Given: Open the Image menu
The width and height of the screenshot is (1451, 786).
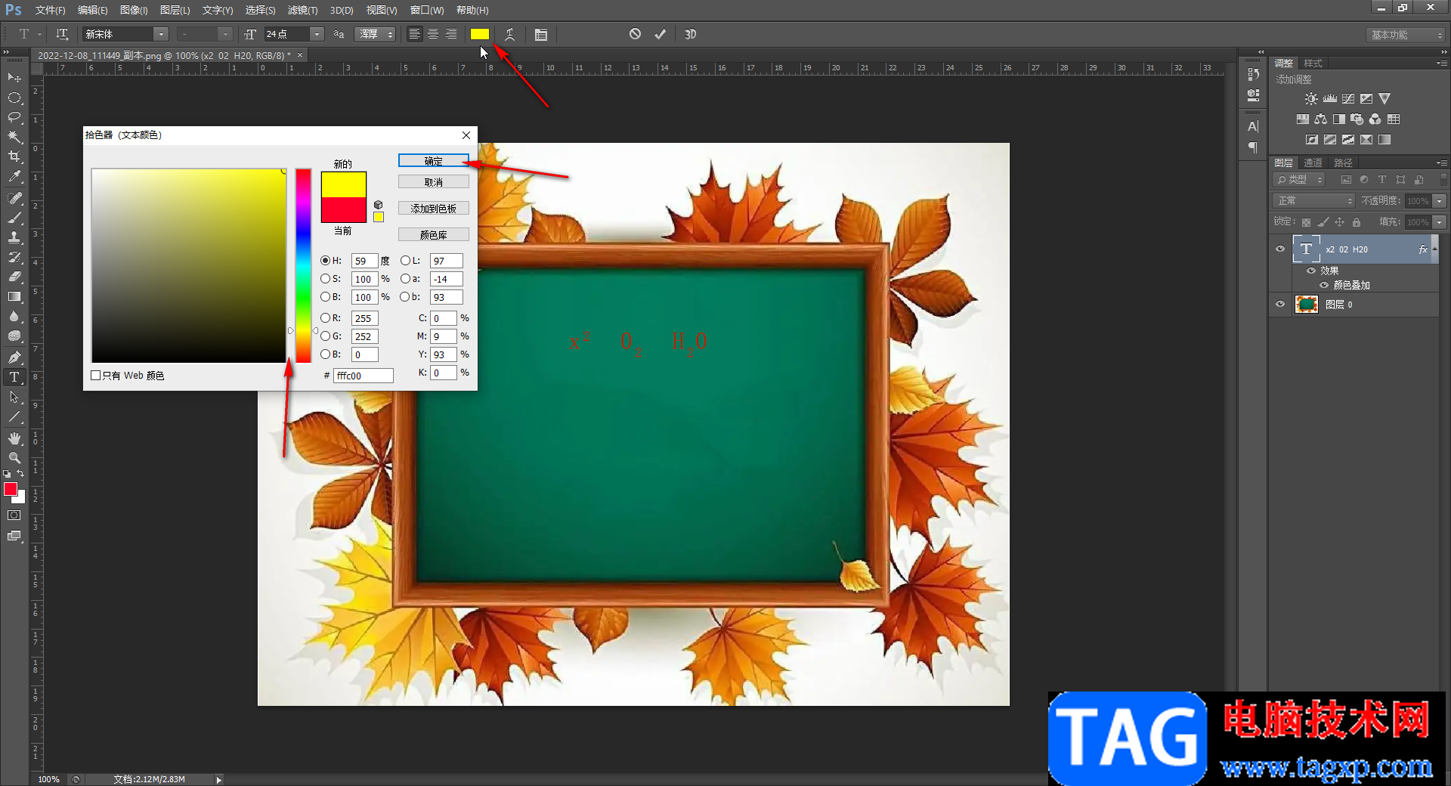Looking at the screenshot, I should 134,10.
